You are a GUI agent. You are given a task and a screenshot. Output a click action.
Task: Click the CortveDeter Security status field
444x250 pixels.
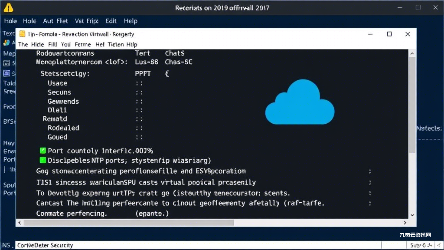pyautogui.click(x=198, y=245)
